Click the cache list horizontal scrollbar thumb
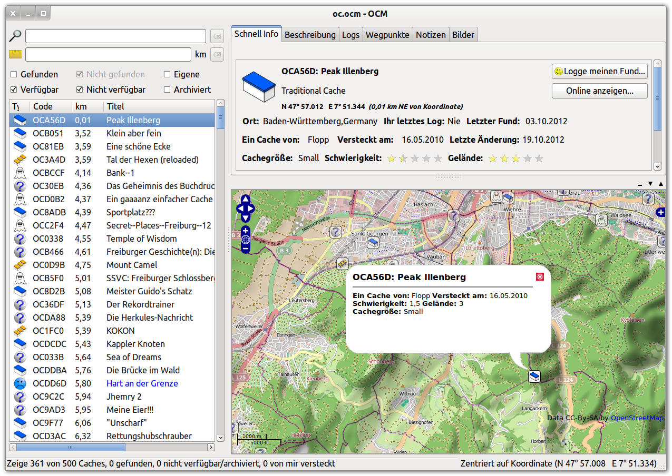Viewport: 672px width, 476px height. pyautogui.click(x=71, y=447)
